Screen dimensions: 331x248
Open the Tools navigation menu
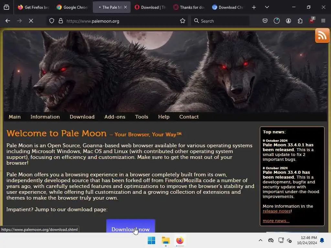point(142,117)
